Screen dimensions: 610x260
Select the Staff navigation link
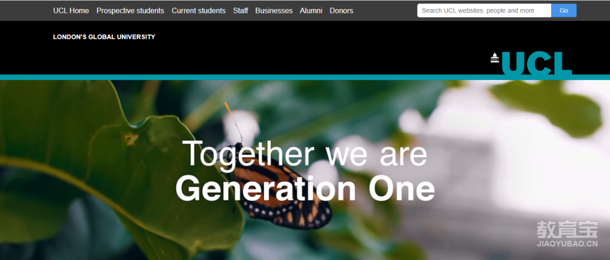[241, 11]
